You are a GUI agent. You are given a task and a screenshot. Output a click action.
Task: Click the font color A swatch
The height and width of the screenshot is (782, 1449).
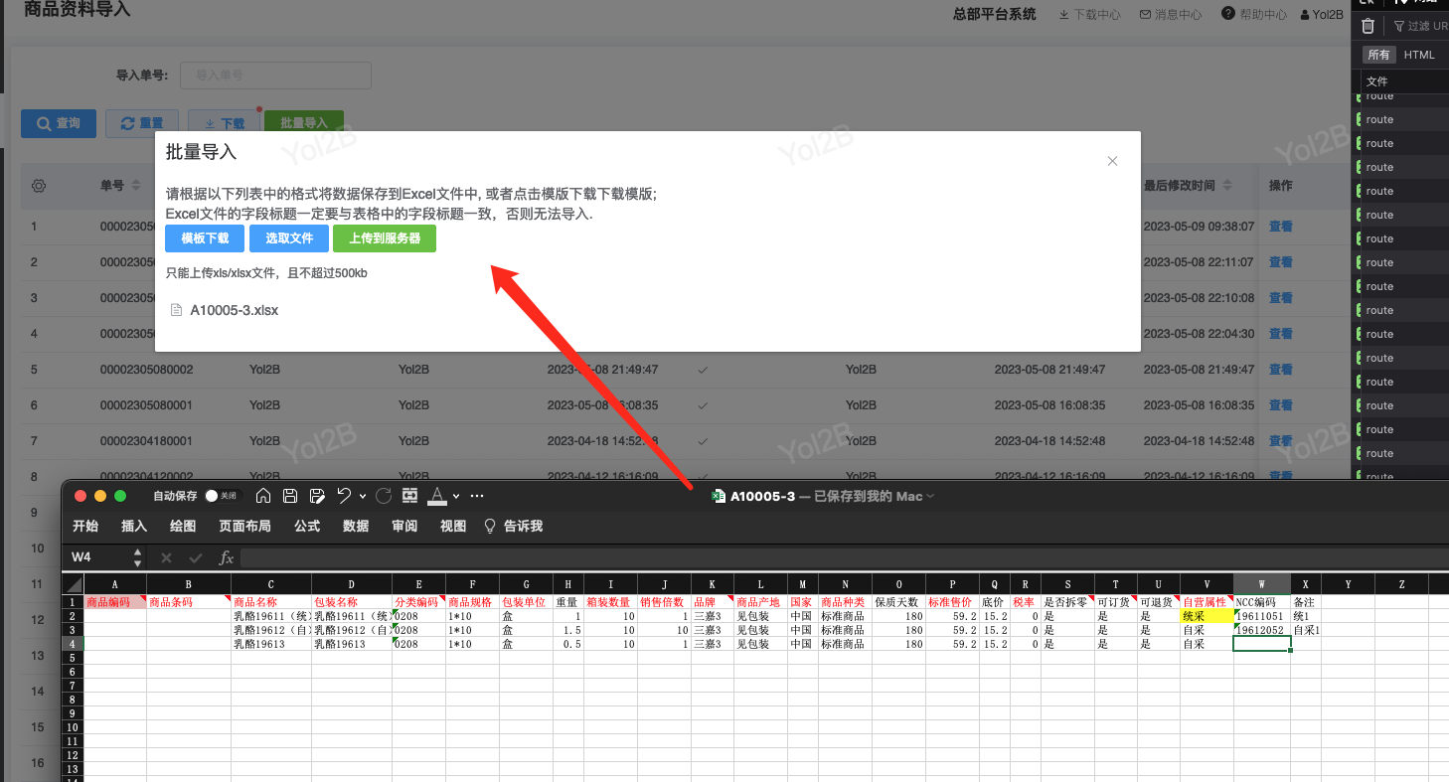pyautogui.click(x=437, y=496)
